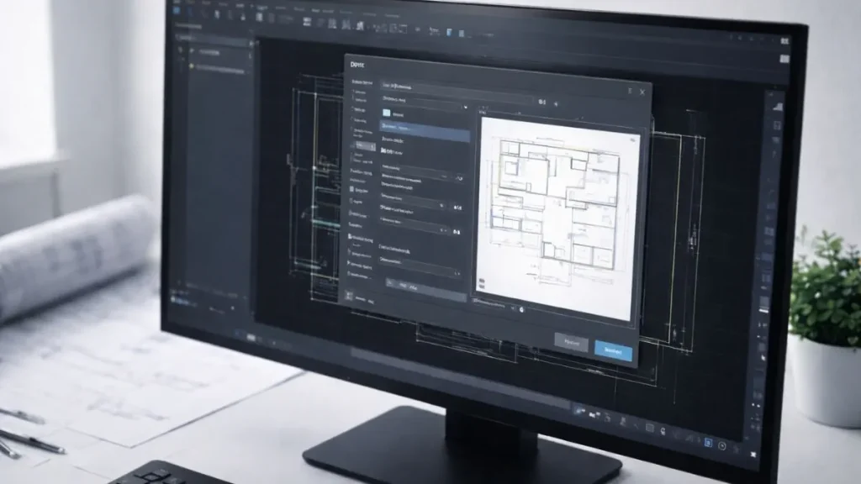The width and height of the screenshot is (861, 484).
Task: Click the color swatch near the top settings row
Action: pyautogui.click(x=387, y=114)
